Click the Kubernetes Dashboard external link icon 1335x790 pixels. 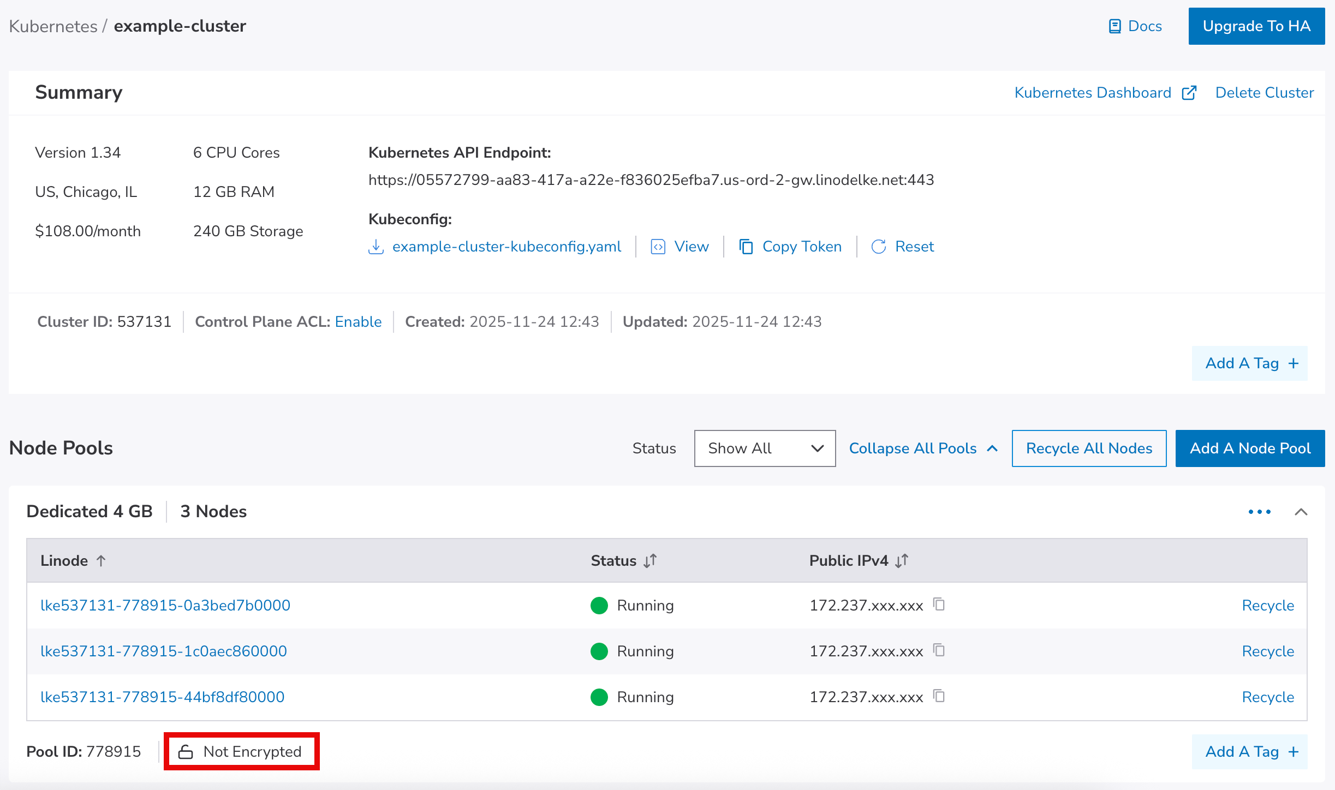pos(1189,93)
